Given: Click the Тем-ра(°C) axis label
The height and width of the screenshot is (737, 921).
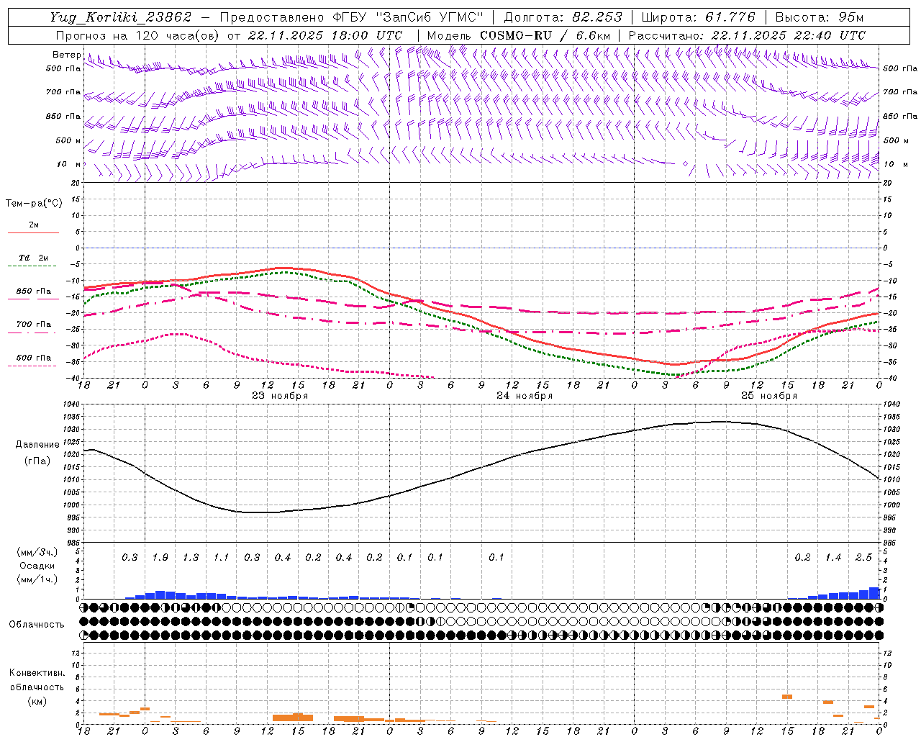Looking at the screenshot, I should pyautogui.click(x=34, y=204).
